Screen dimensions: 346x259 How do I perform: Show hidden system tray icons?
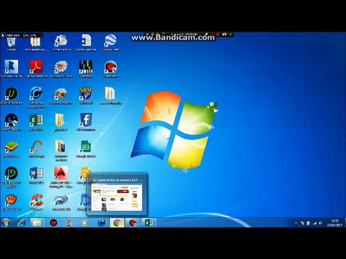tap(296, 223)
